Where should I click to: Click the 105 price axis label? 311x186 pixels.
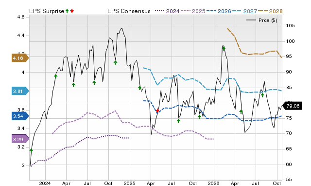coord(291,26)
